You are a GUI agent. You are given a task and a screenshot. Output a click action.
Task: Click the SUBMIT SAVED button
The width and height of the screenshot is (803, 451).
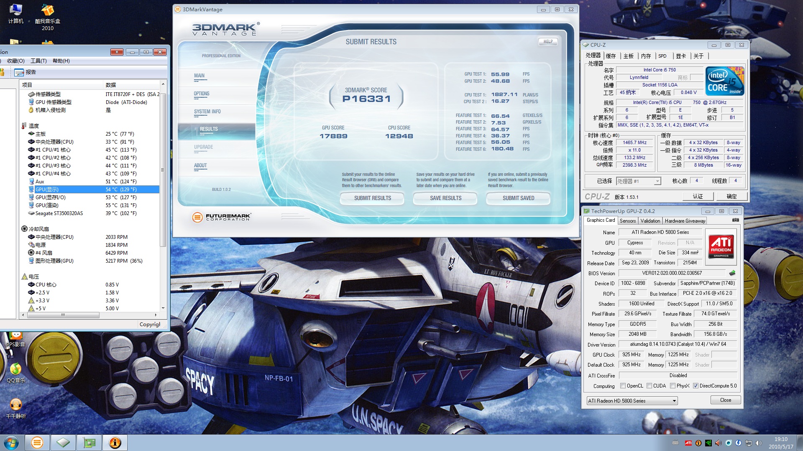[x=518, y=198]
